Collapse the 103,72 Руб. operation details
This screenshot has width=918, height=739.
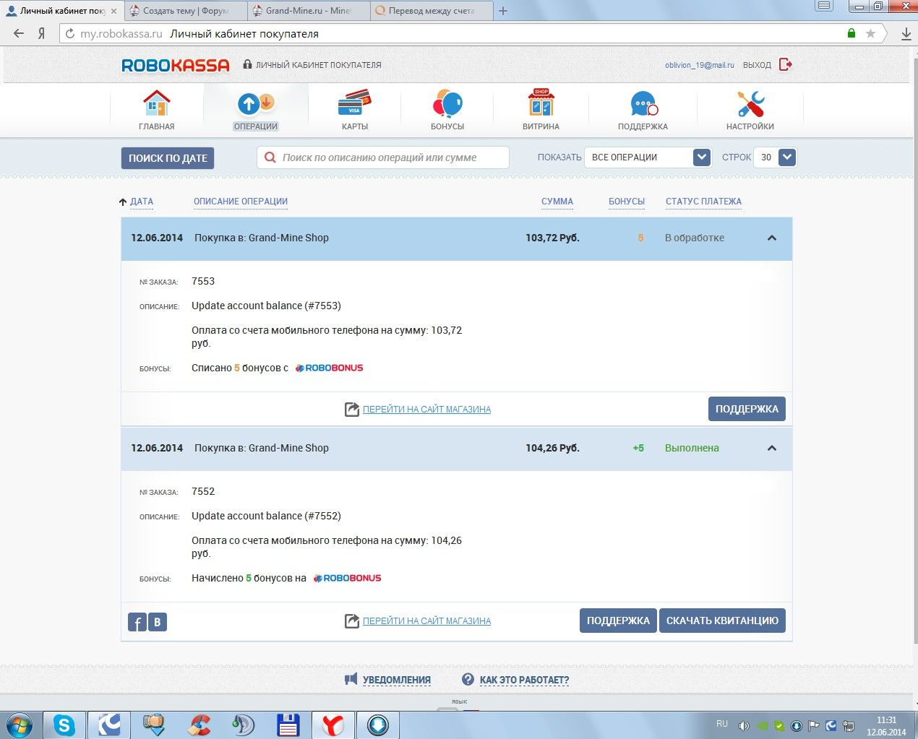click(x=772, y=238)
